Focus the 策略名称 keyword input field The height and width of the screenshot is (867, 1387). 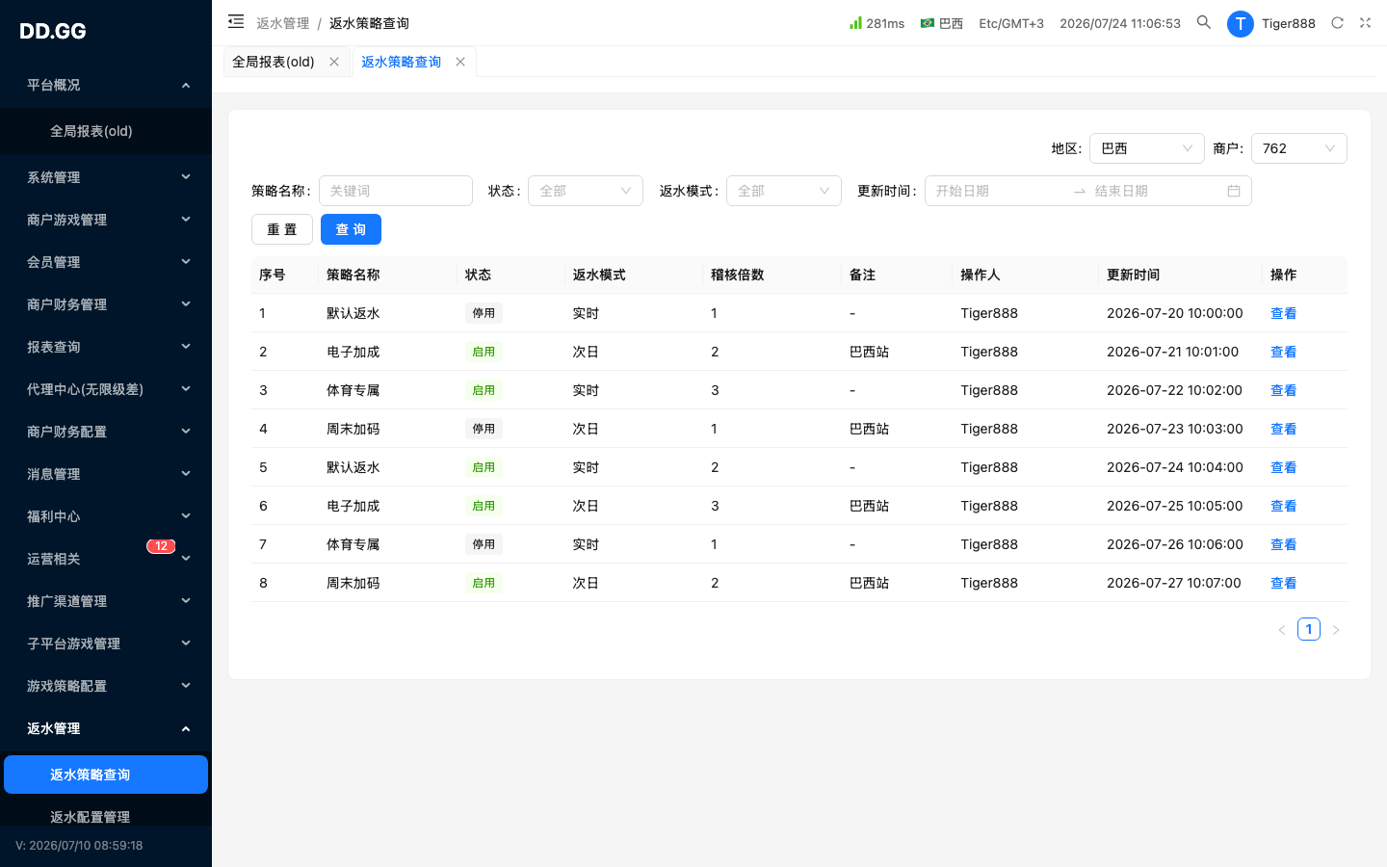[396, 191]
